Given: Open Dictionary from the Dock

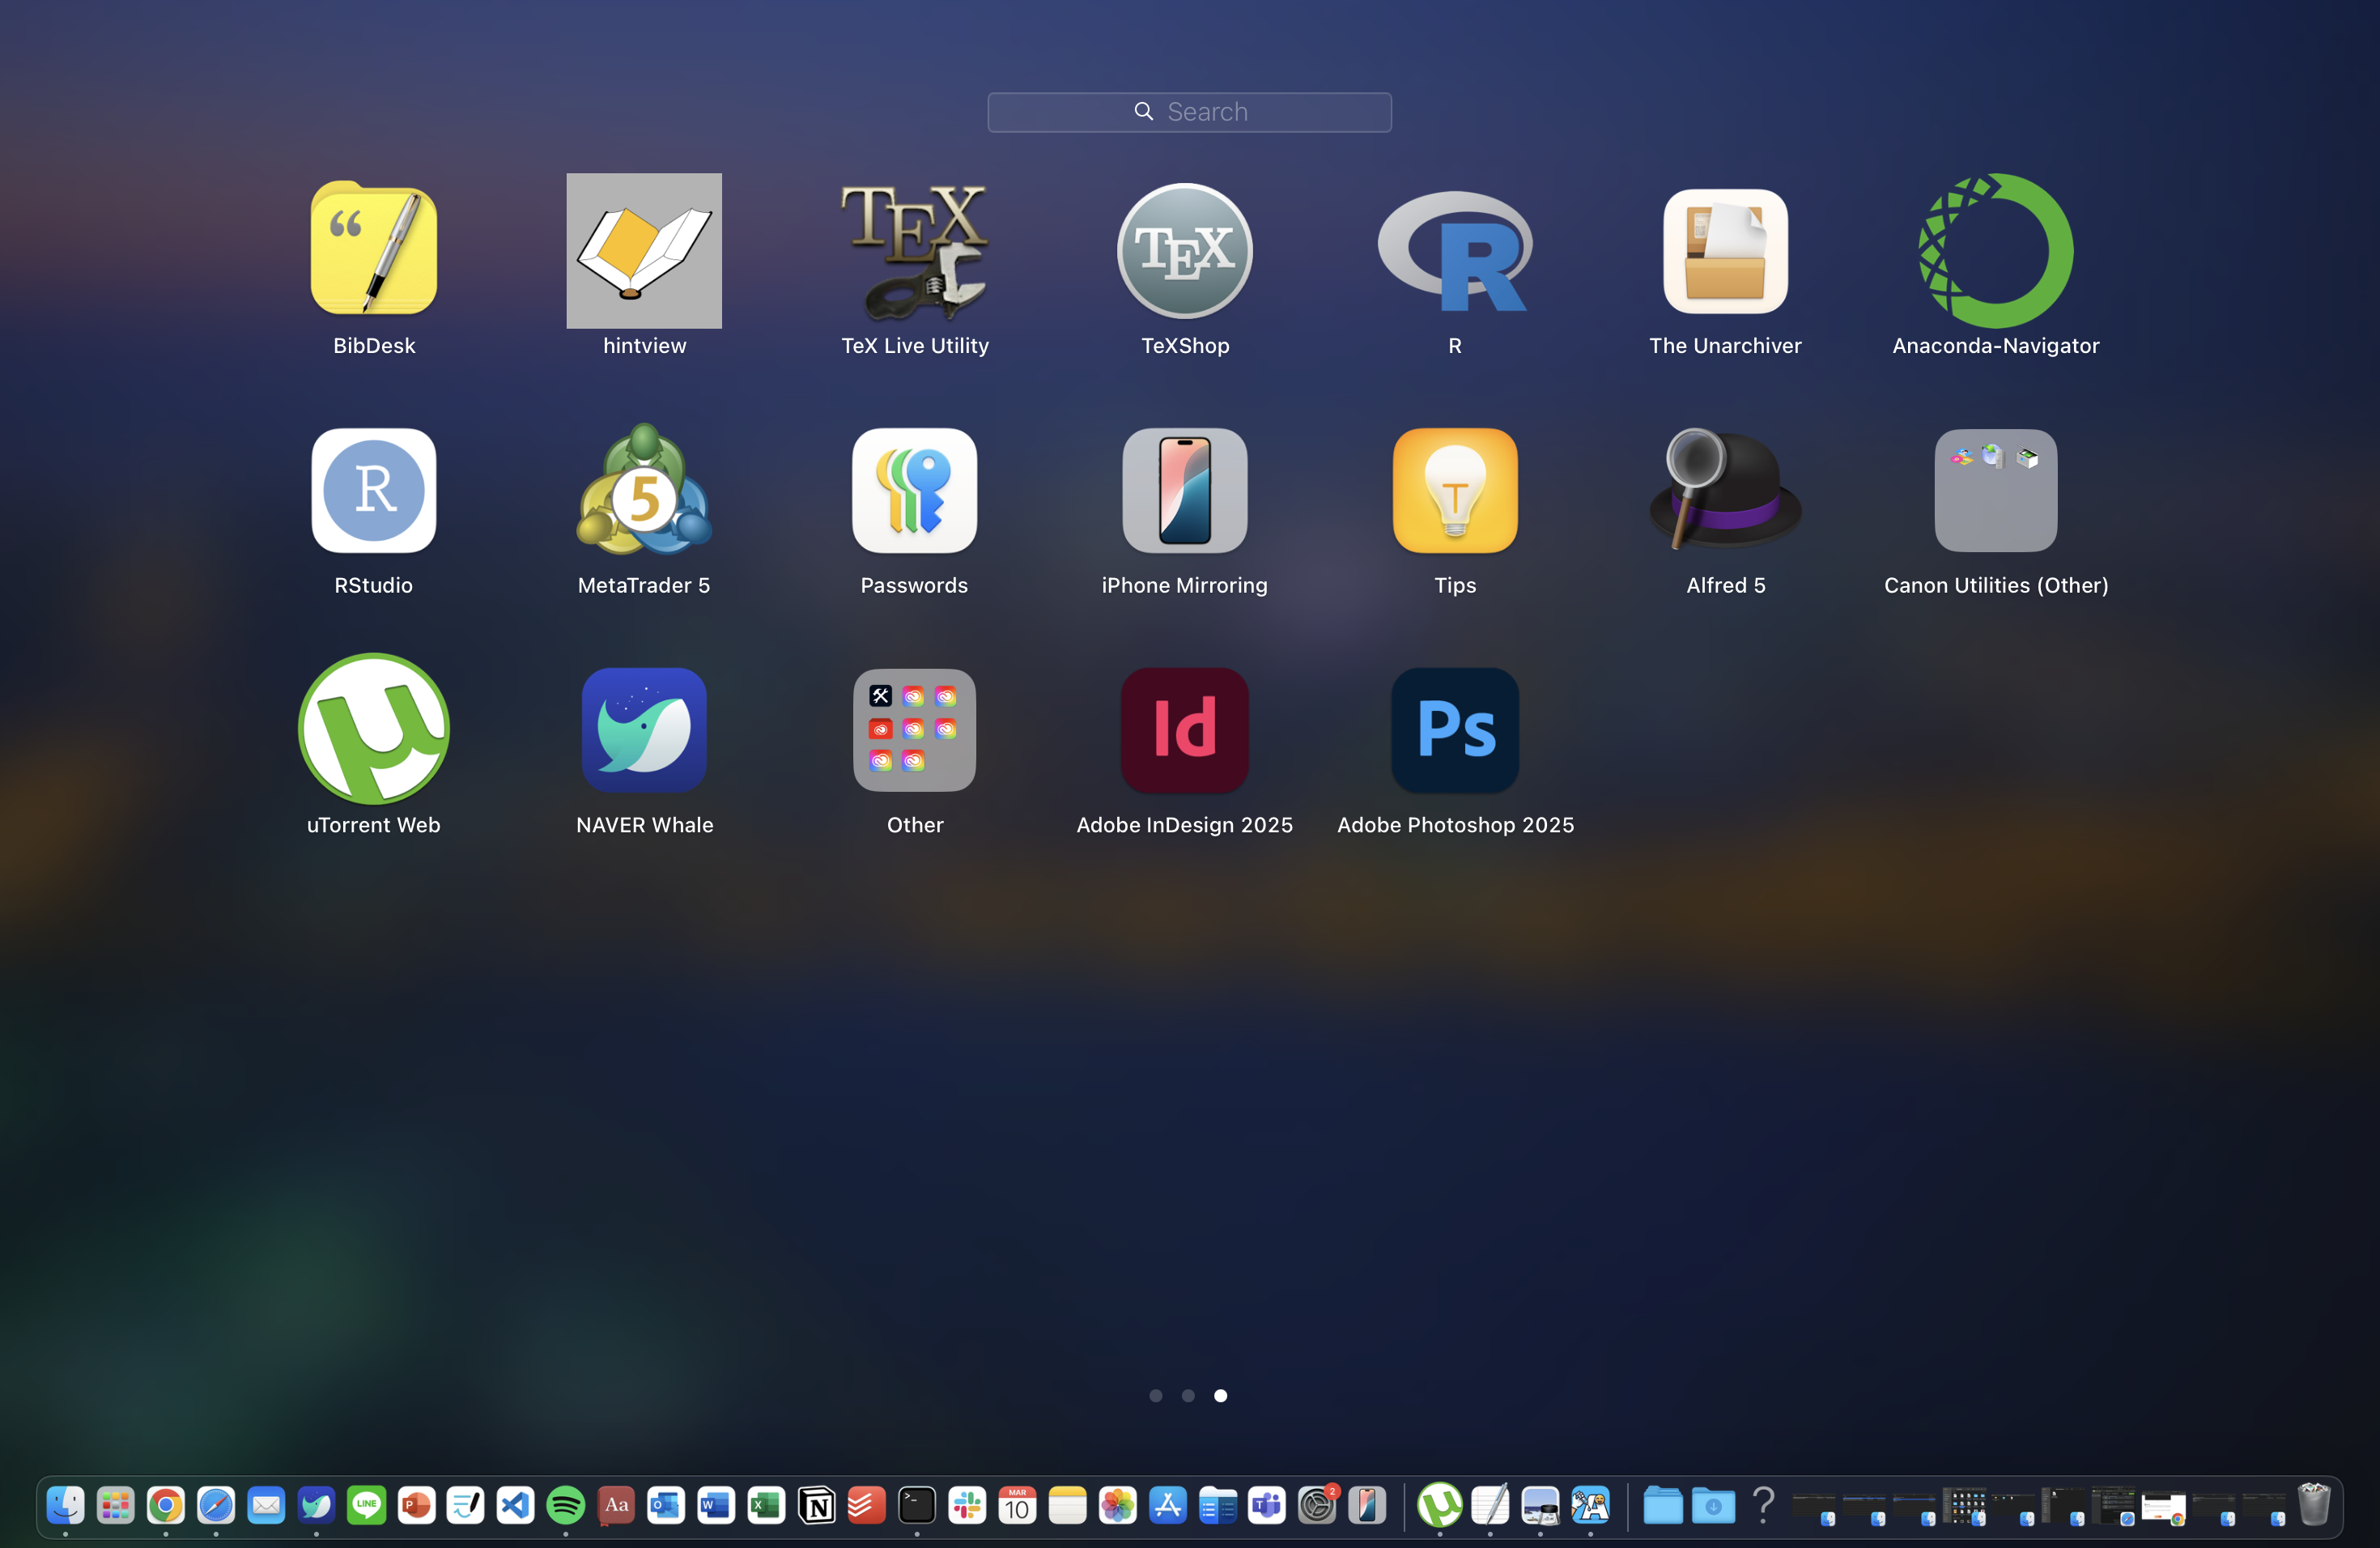Looking at the screenshot, I should [x=616, y=1504].
